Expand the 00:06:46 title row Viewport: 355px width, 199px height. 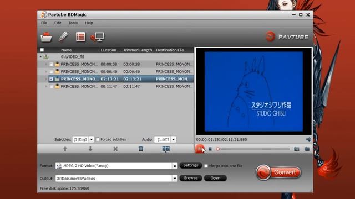tap(46, 71)
